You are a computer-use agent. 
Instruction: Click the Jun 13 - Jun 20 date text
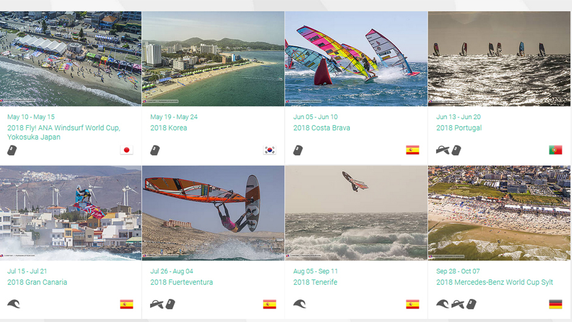459,117
